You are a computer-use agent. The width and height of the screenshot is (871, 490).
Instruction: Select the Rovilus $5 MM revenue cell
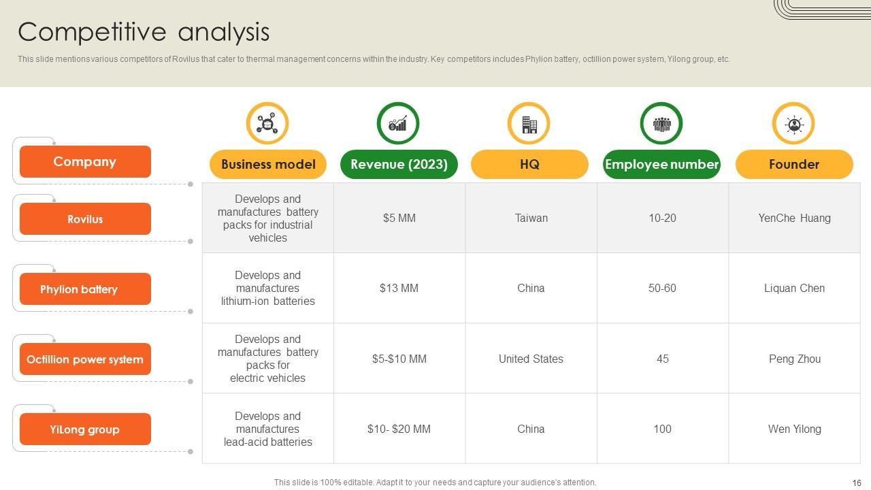click(399, 218)
